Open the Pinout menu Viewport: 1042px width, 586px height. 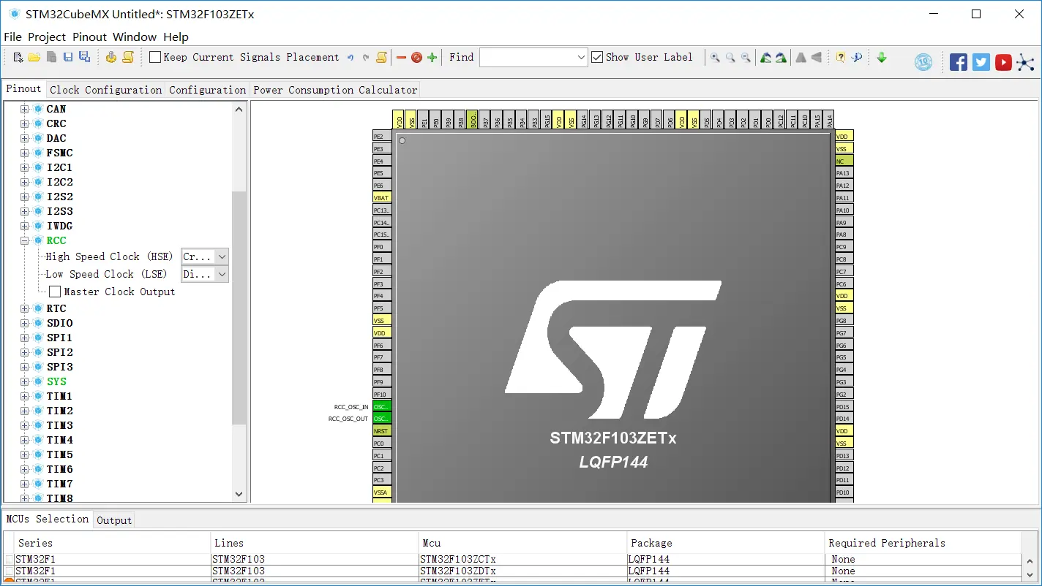click(x=89, y=37)
